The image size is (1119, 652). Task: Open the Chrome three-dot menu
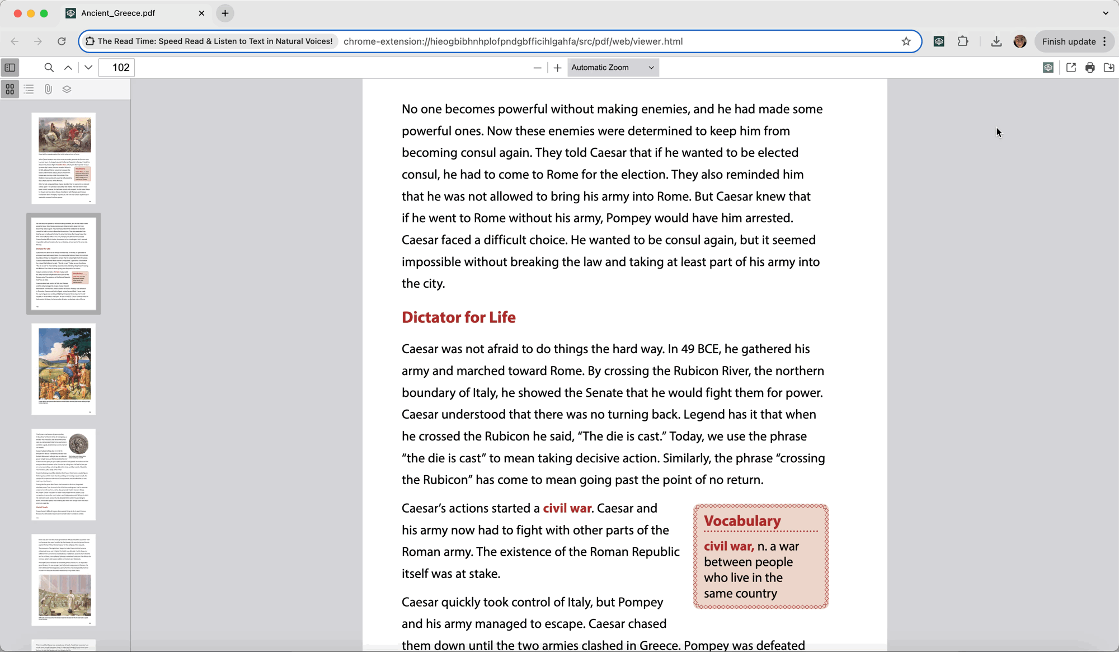click(1104, 41)
